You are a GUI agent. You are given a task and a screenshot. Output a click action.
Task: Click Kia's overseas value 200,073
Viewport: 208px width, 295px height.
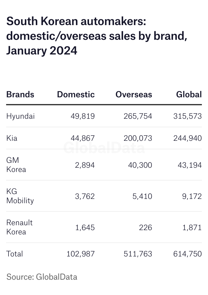(x=138, y=138)
